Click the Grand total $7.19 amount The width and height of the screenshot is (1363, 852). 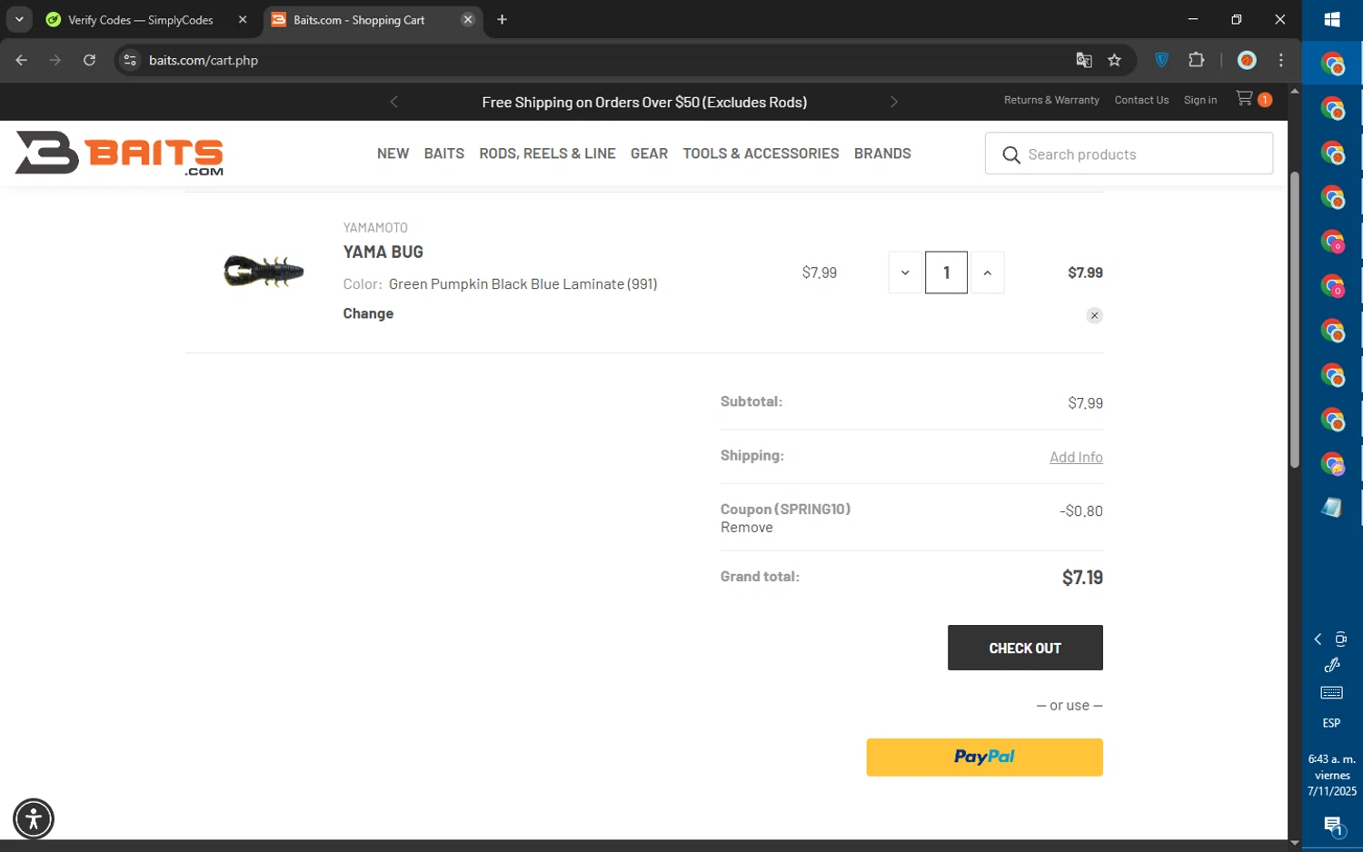coord(1082,578)
